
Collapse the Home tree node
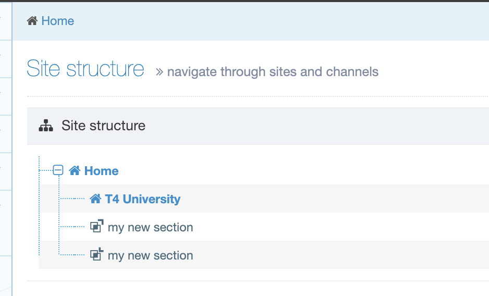pos(58,170)
